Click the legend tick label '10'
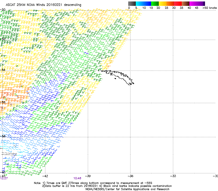Image resolution: width=218 pixels, height=191 pixels. pyautogui.click(x=144, y=8)
